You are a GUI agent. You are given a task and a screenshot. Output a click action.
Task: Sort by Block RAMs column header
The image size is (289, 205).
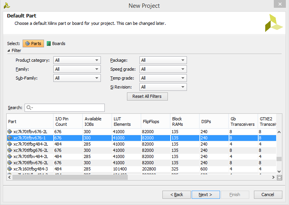(x=185, y=122)
